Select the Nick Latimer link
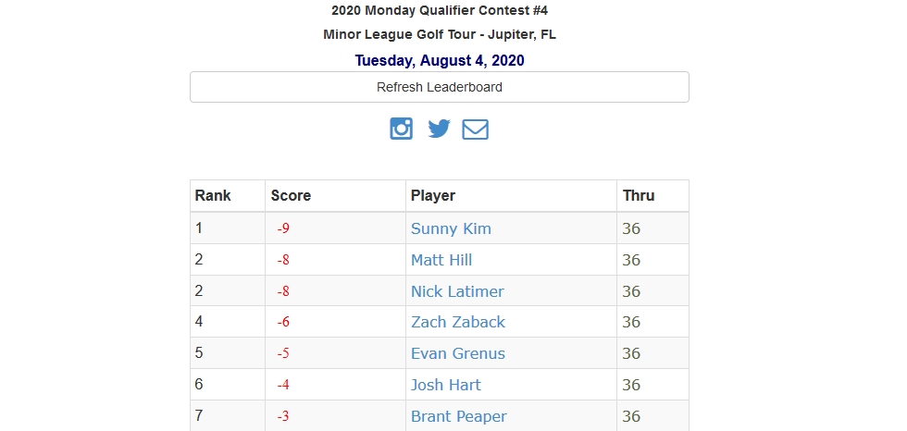The image size is (907, 431). coord(457,291)
